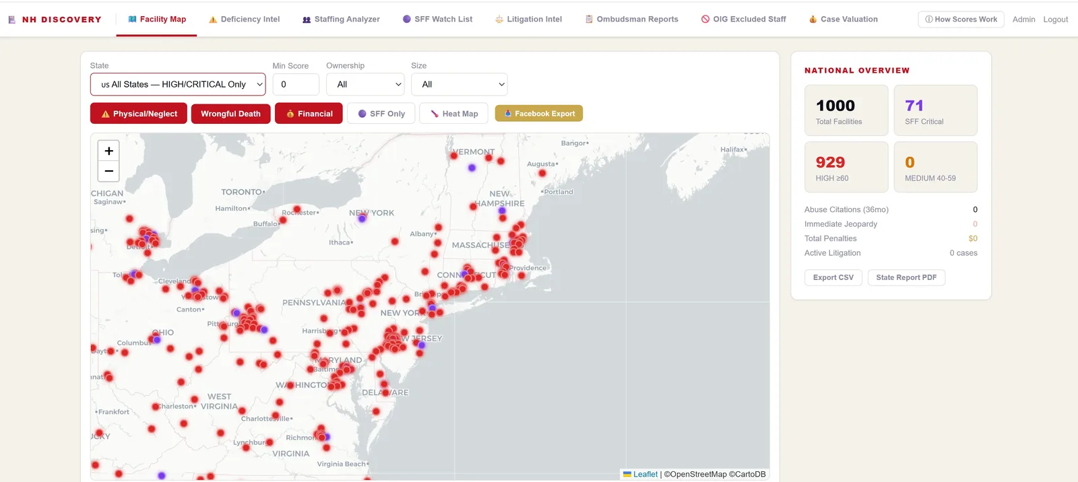
Task: Click the 'Abuse Citations (36mo)' label
Action: [x=846, y=210]
